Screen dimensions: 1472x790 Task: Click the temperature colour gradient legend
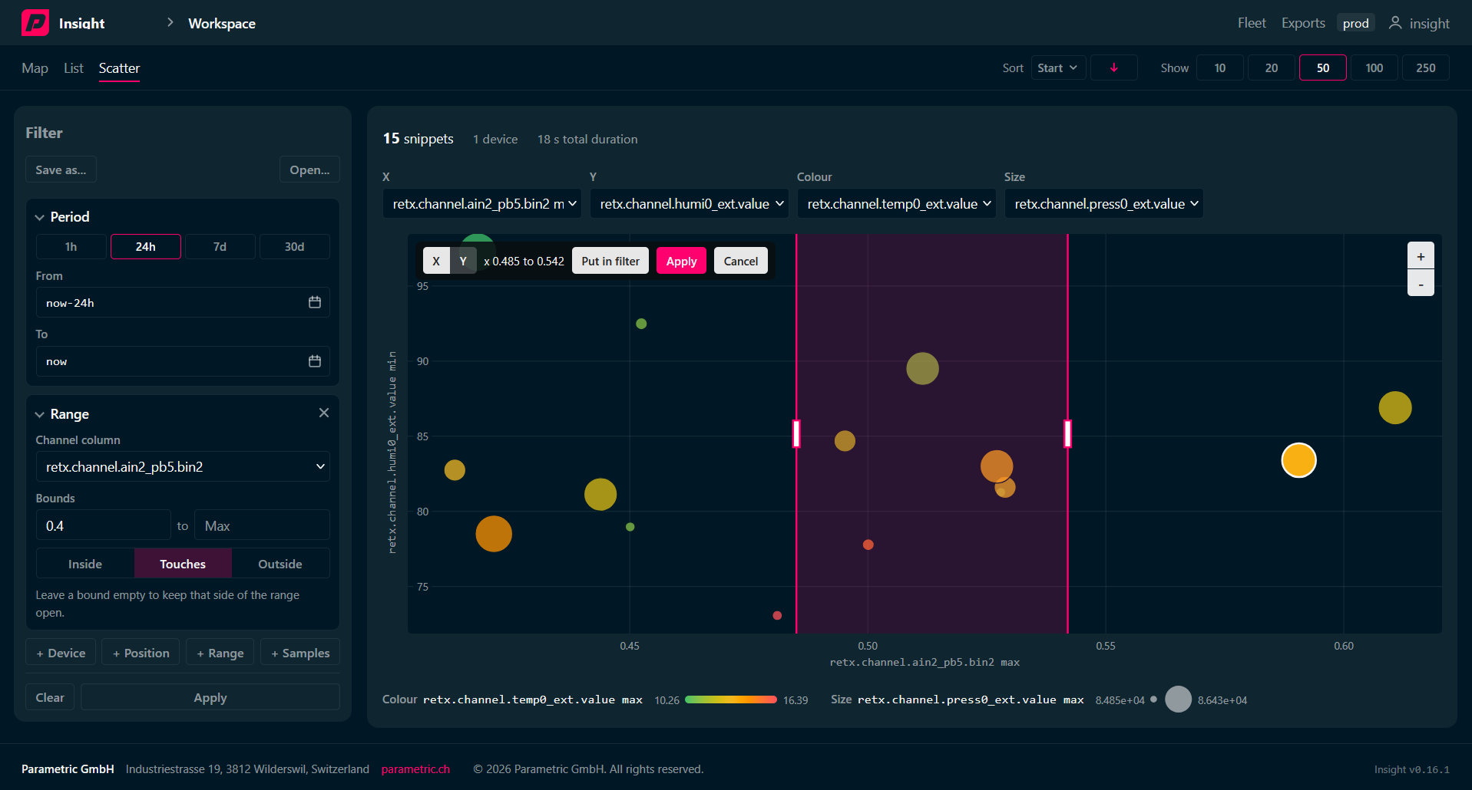point(731,699)
